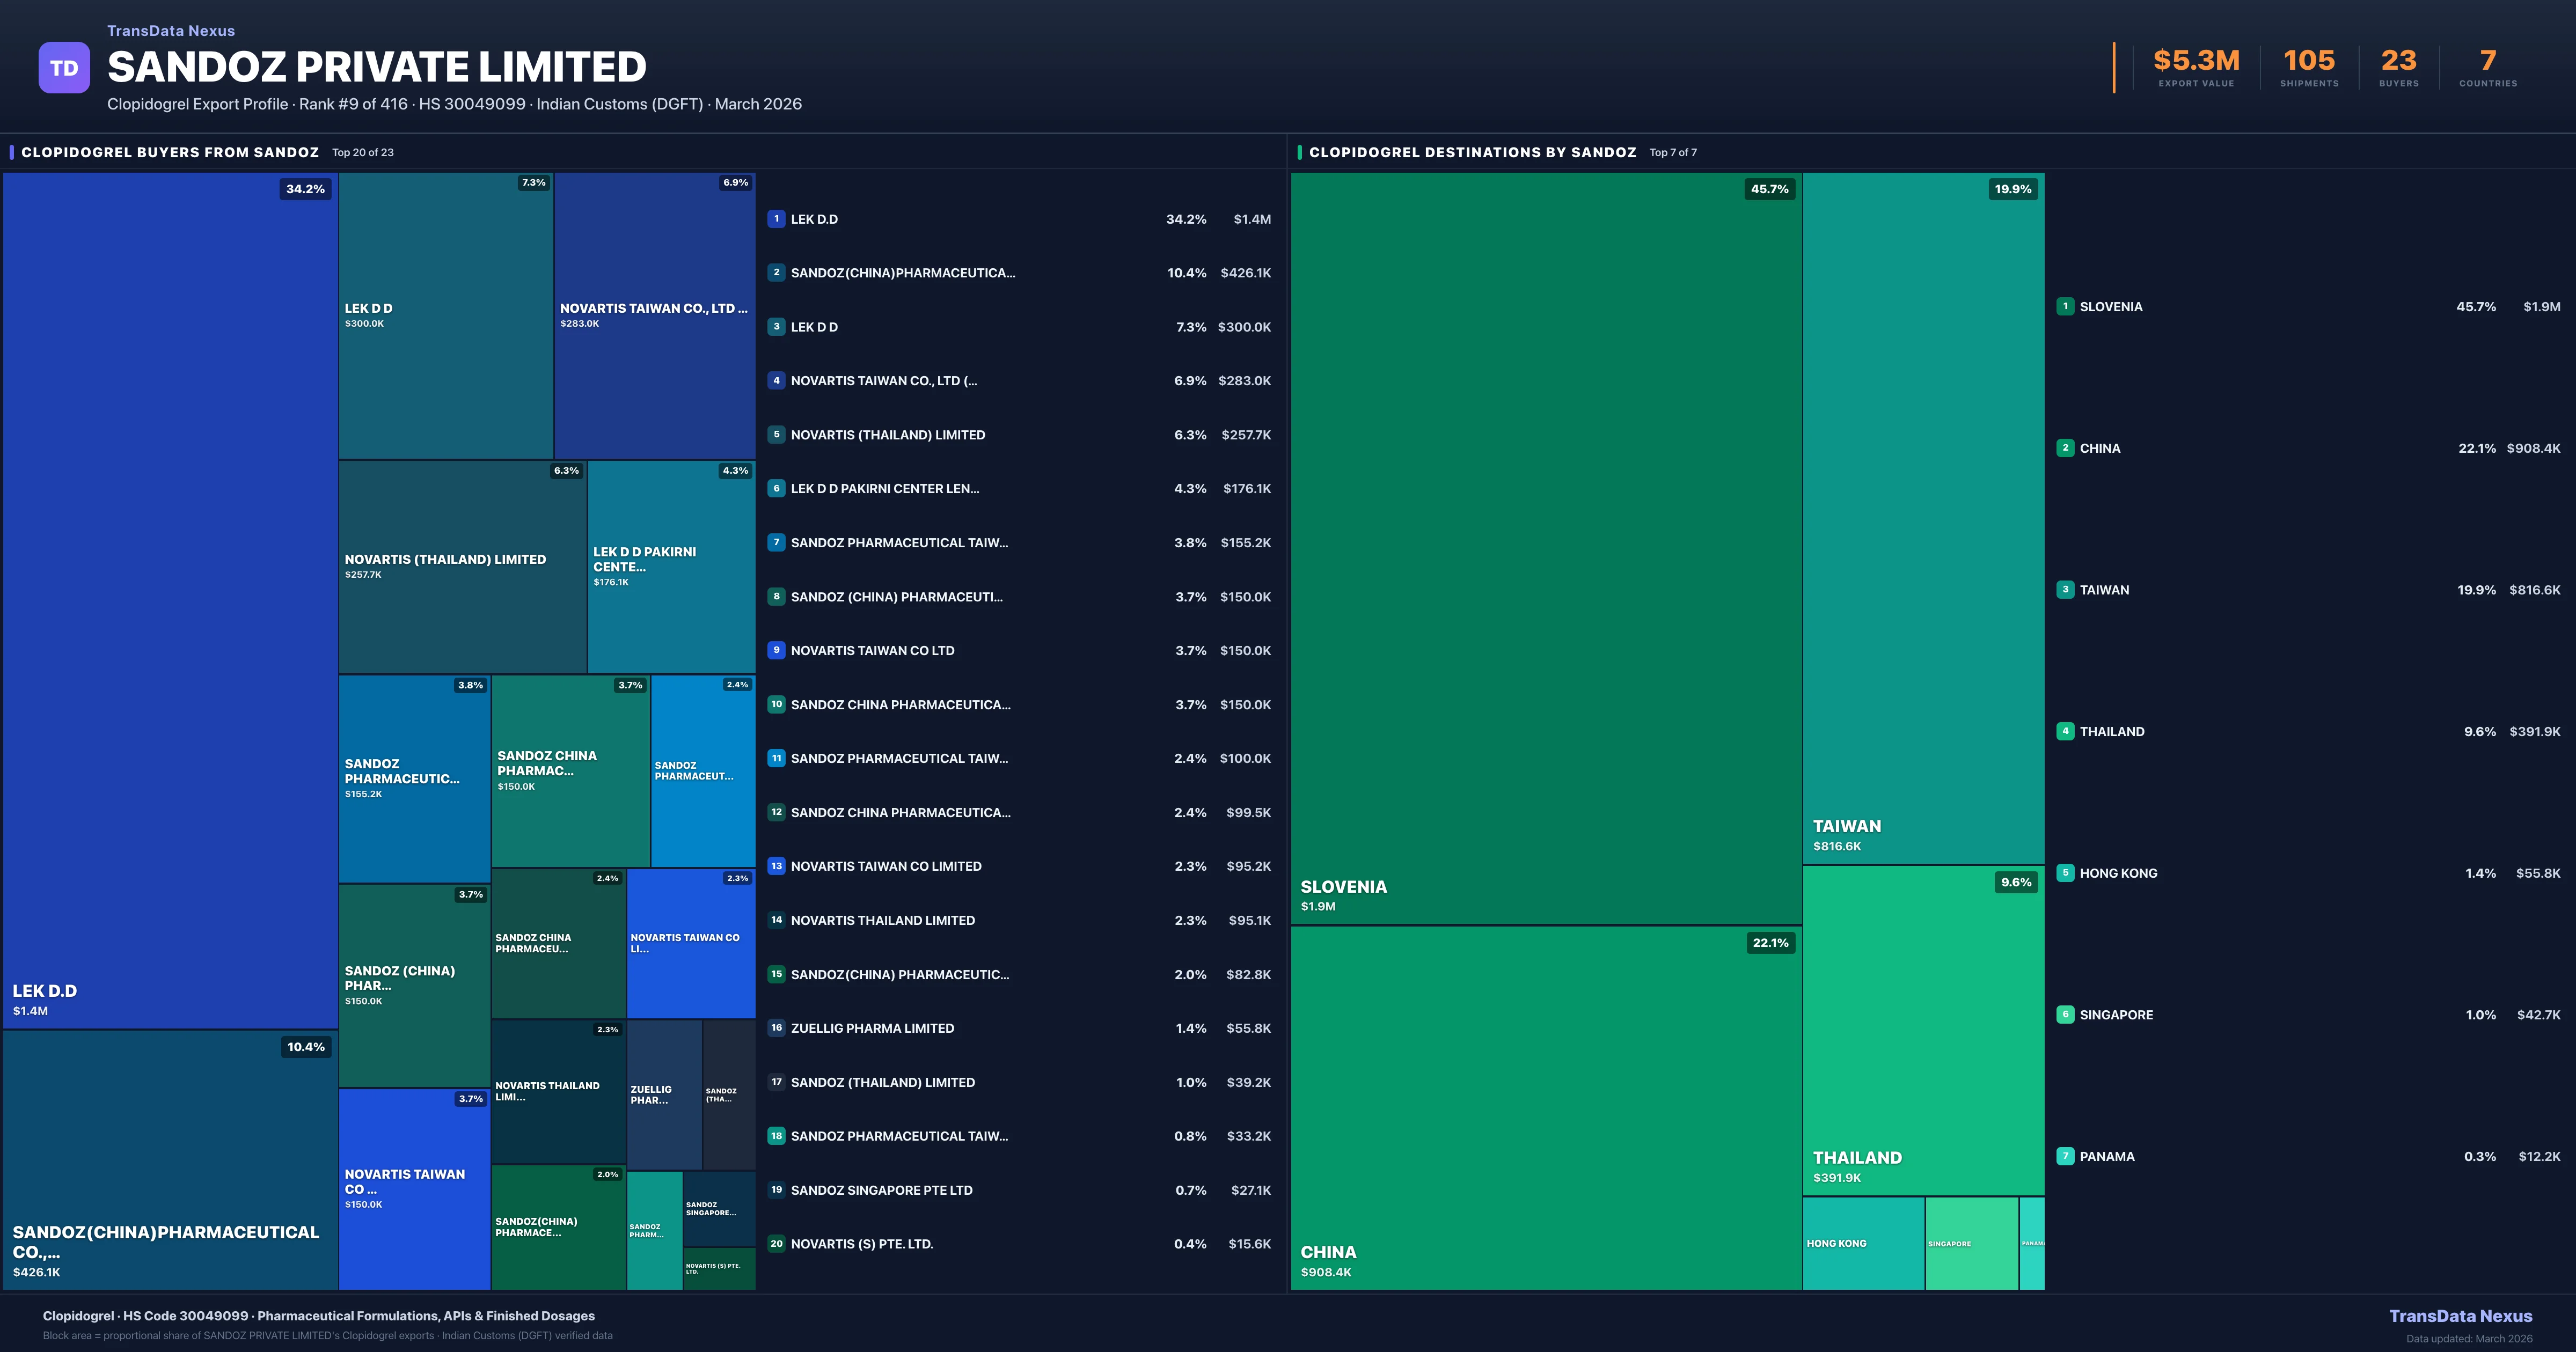Viewport: 2576px width, 1352px height.
Task: Click the Taiwan destination block
Action: (x=1923, y=518)
